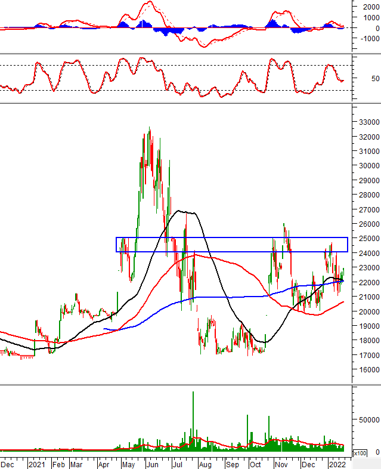
Task: Click the 26000 price axis label
Action: (369, 224)
